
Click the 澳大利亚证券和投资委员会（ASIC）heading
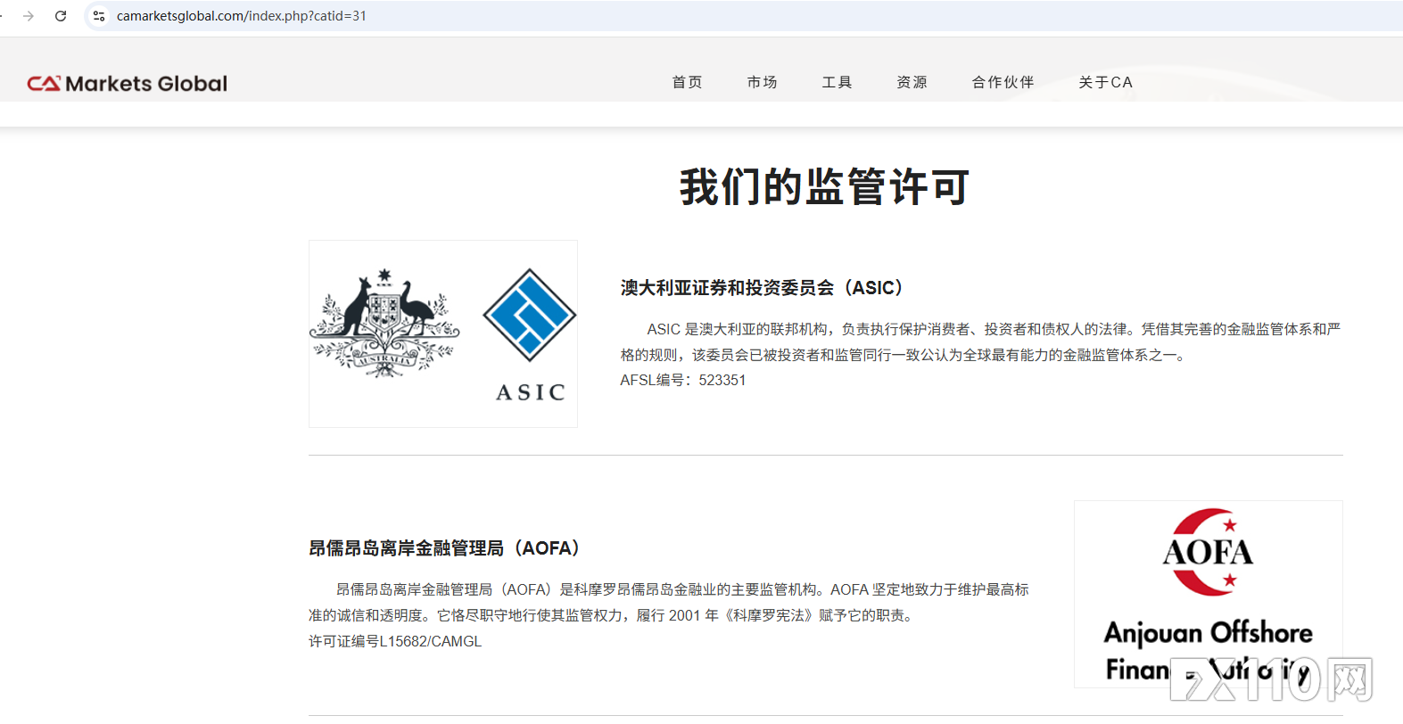[765, 288]
